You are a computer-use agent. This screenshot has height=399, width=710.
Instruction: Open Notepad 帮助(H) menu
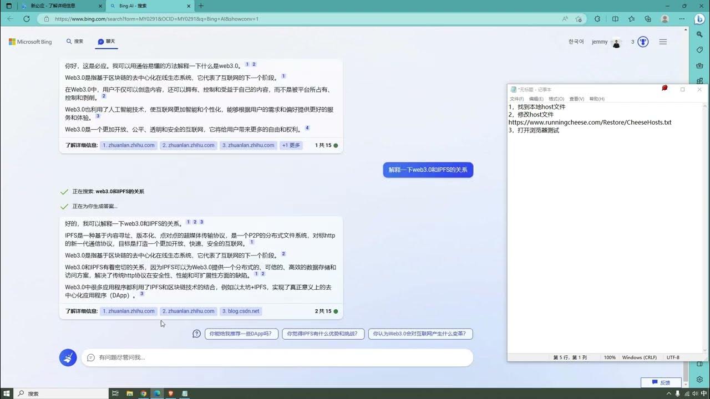(597, 99)
